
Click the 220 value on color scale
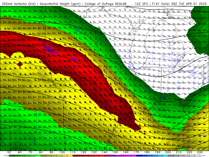click(189, 152)
